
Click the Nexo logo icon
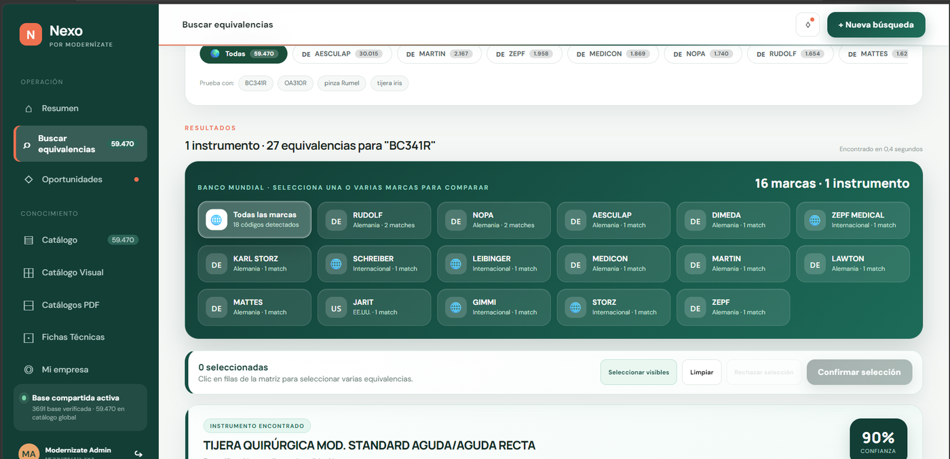click(31, 35)
